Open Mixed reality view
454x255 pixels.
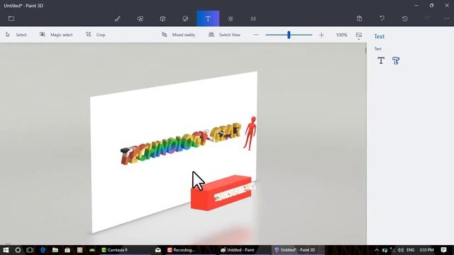tap(178, 35)
